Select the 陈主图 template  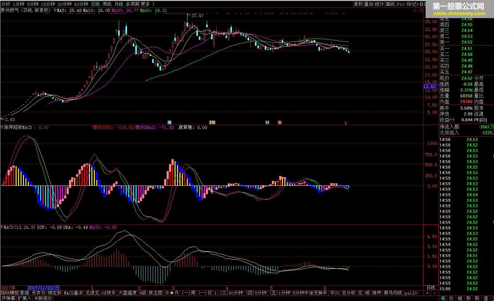pyautogui.click(x=156, y=293)
